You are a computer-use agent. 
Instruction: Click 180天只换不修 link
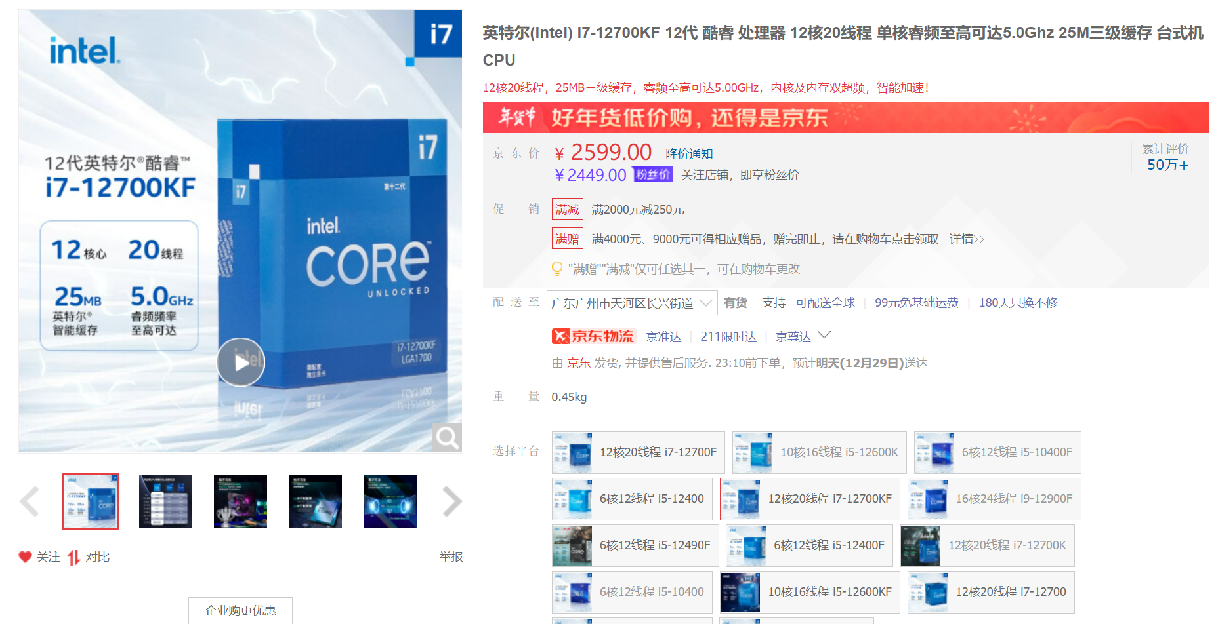click(1018, 303)
